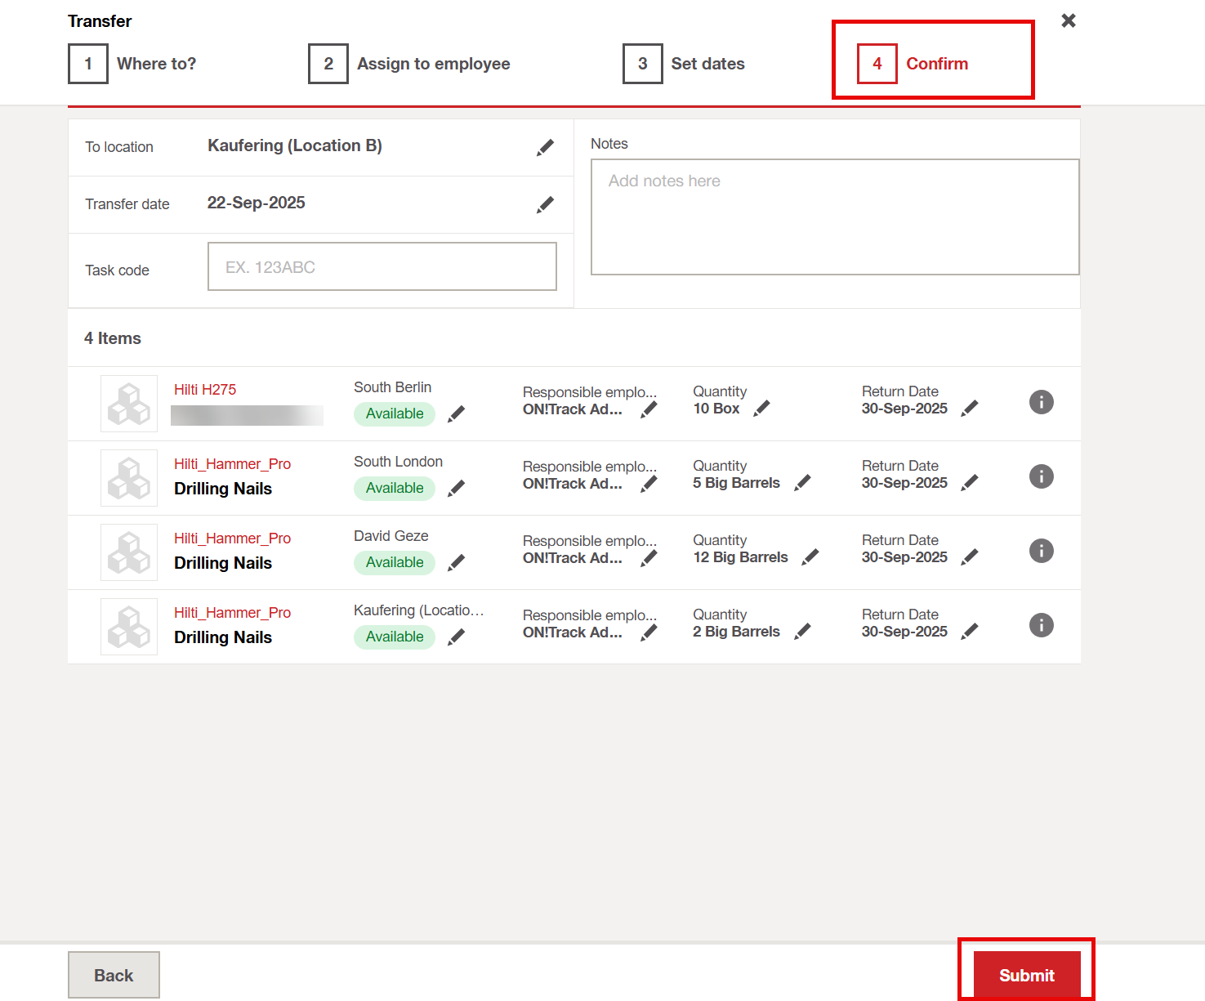
Task: Change the David Geze location assignment
Action: [x=457, y=562]
